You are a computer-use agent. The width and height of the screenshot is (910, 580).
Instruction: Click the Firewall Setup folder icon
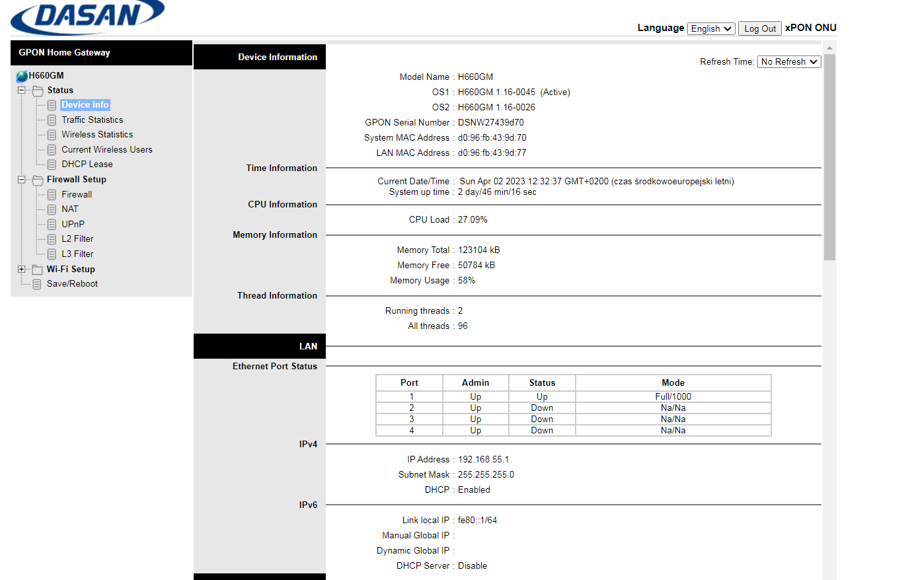(x=38, y=180)
